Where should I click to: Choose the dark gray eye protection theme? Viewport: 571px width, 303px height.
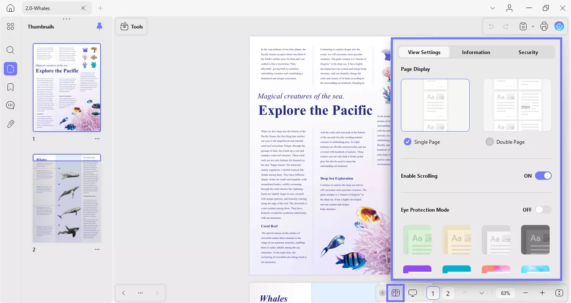click(535, 240)
